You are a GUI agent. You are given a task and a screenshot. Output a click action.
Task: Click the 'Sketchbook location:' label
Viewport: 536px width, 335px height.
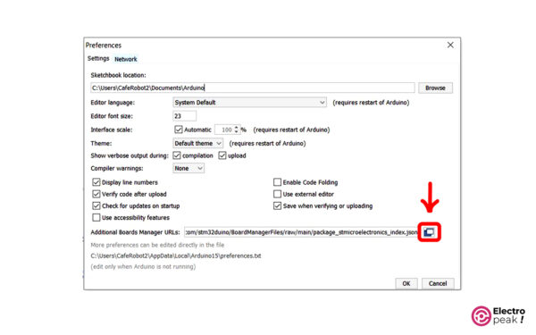point(118,75)
